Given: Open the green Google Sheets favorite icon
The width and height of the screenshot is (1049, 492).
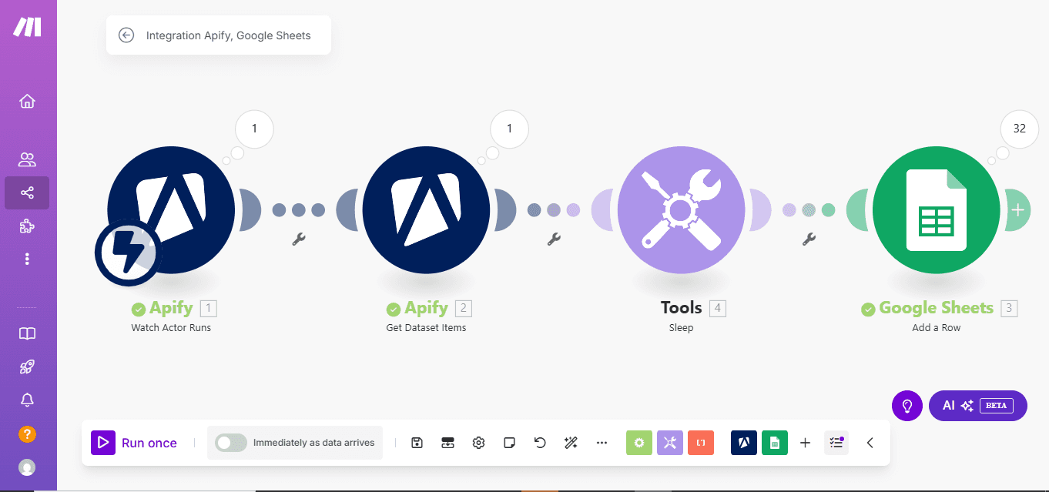Looking at the screenshot, I should pyautogui.click(x=775, y=443).
